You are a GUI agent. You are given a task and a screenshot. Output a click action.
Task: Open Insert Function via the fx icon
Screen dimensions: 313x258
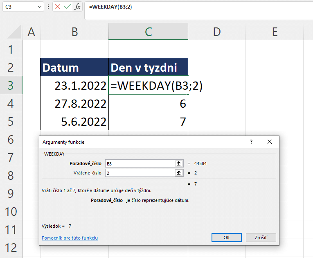(77, 7)
